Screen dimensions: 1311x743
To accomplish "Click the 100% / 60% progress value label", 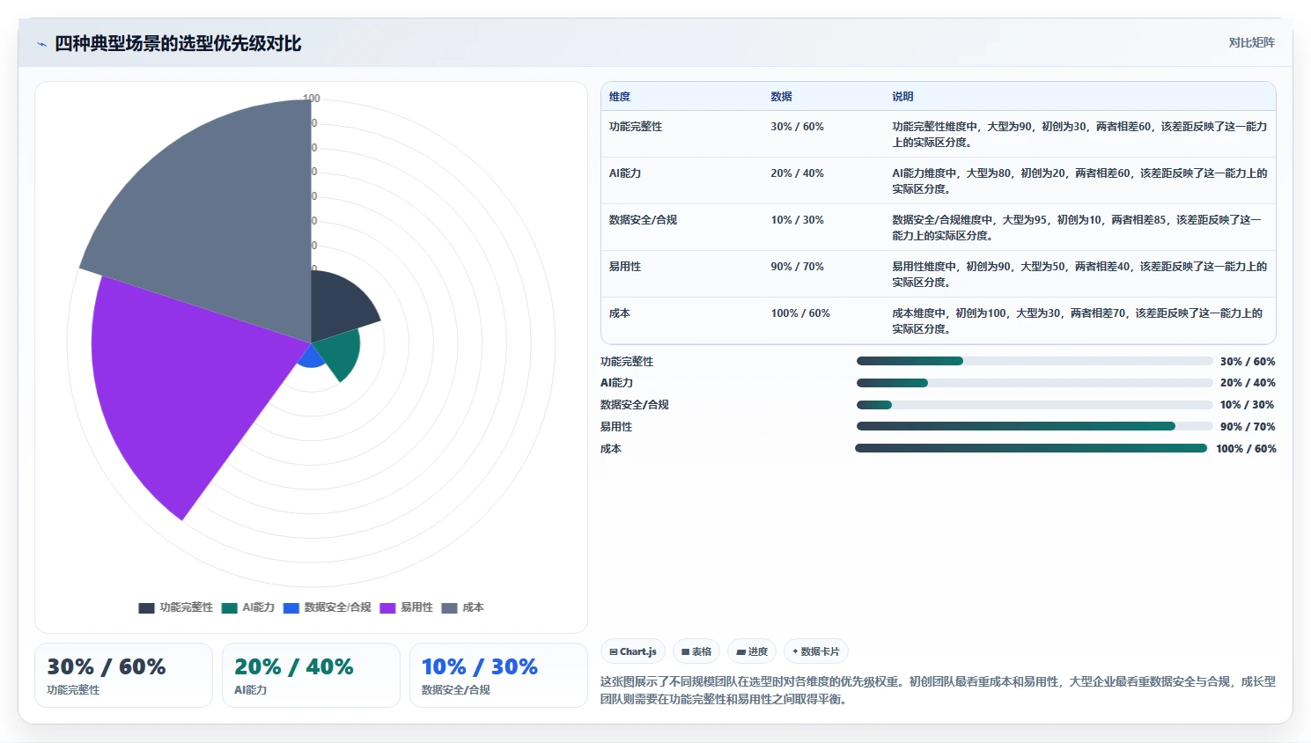I will 1246,449.
